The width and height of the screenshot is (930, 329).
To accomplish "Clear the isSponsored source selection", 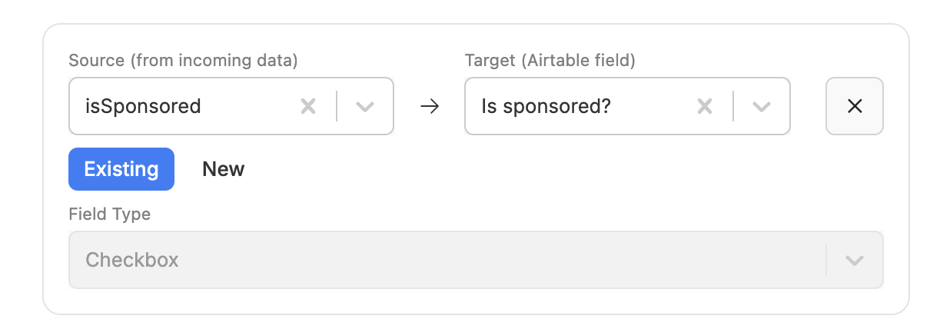I will pyautogui.click(x=308, y=107).
